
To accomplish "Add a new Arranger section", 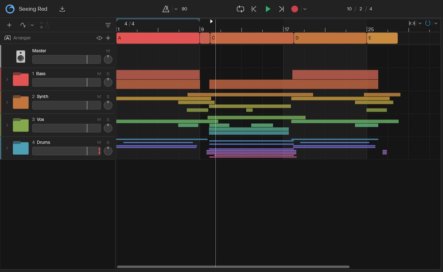I will point(108,38).
